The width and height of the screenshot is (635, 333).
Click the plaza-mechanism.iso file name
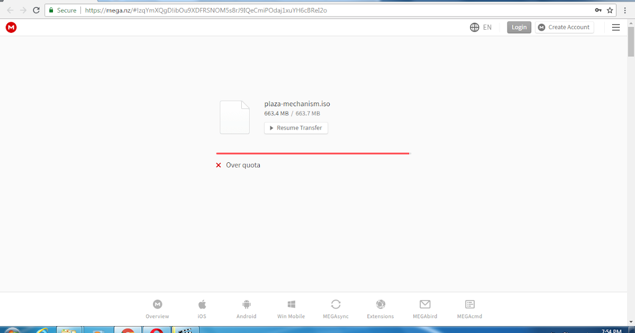(297, 104)
